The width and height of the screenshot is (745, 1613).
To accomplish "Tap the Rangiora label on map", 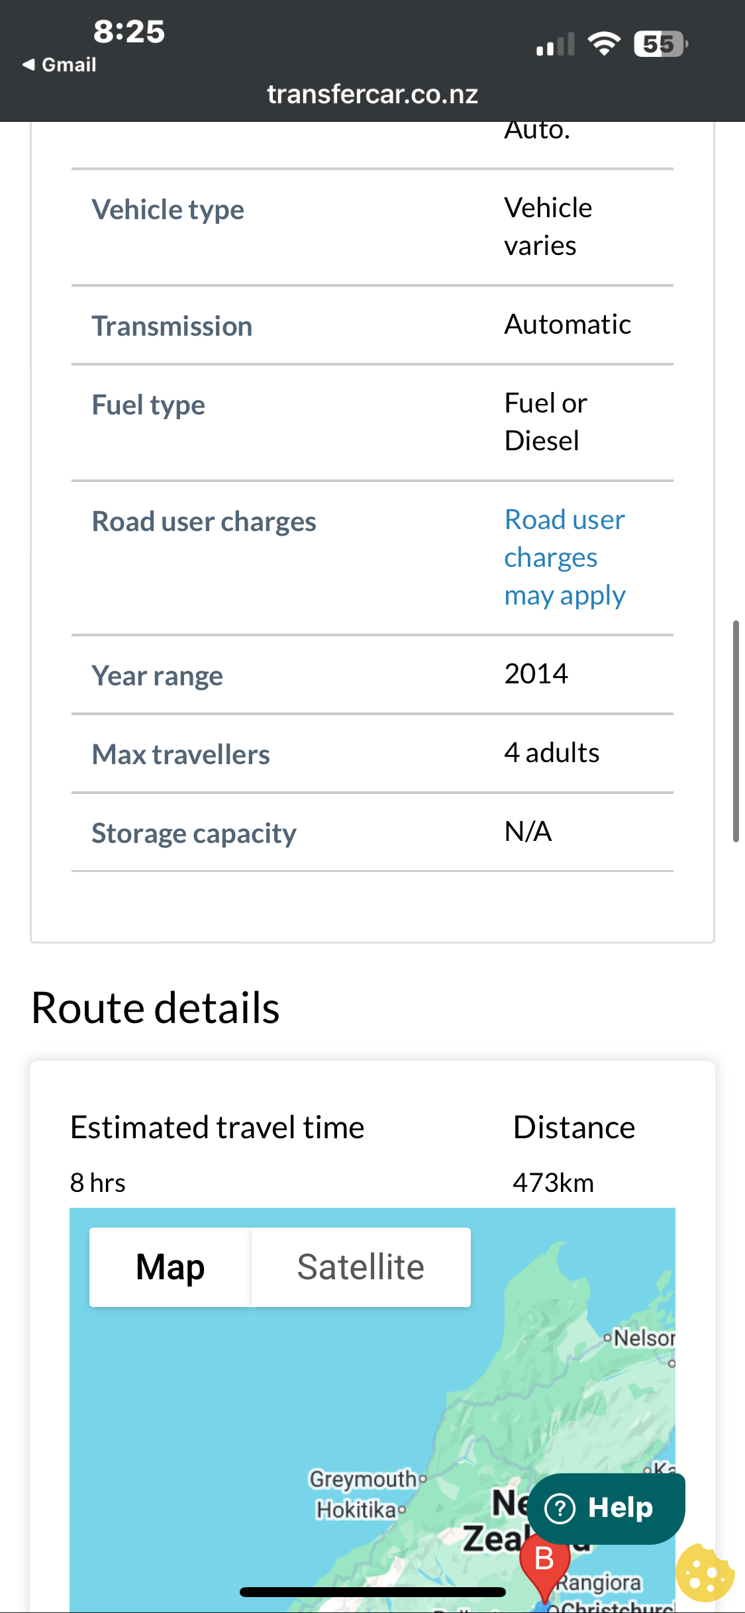I will [x=599, y=1583].
